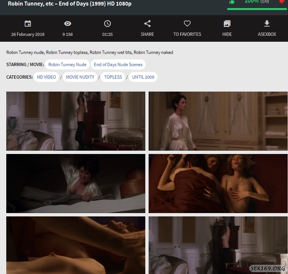The width and height of the screenshot is (288, 274).
Task: Click the red thumbs-down dislike icon
Action: [x=282, y=2]
